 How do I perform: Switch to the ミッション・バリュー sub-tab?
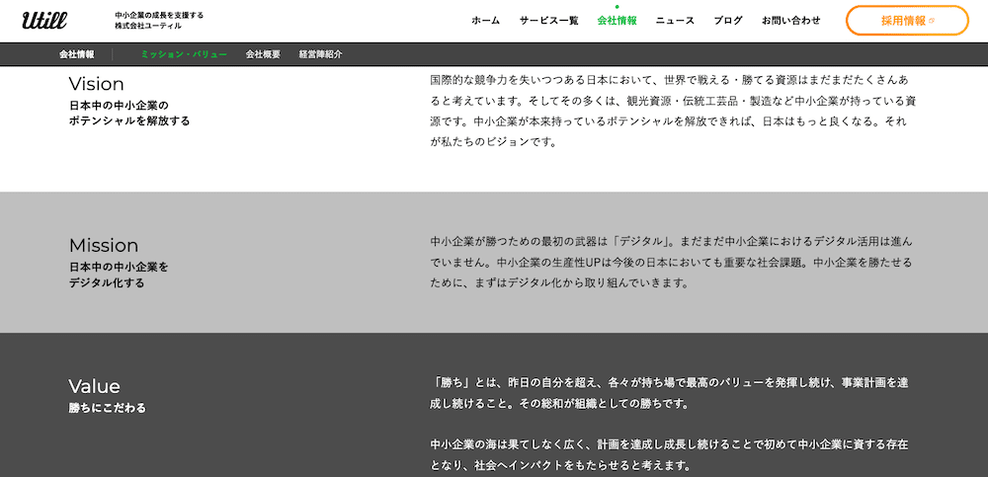184,54
